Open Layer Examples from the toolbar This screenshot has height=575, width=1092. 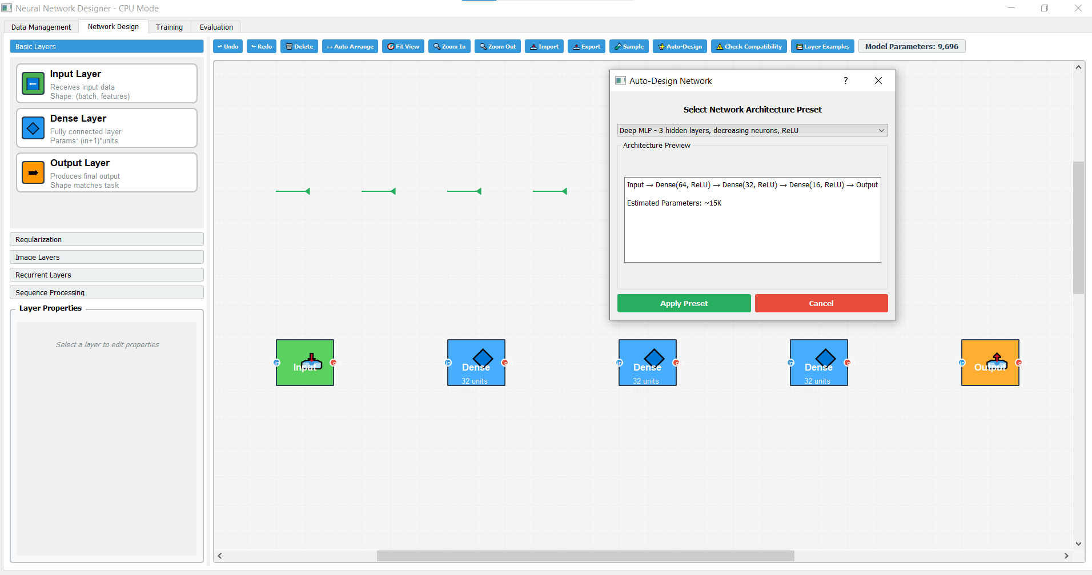pyautogui.click(x=822, y=47)
